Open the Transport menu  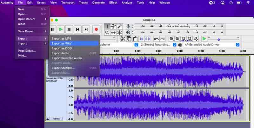68,3
